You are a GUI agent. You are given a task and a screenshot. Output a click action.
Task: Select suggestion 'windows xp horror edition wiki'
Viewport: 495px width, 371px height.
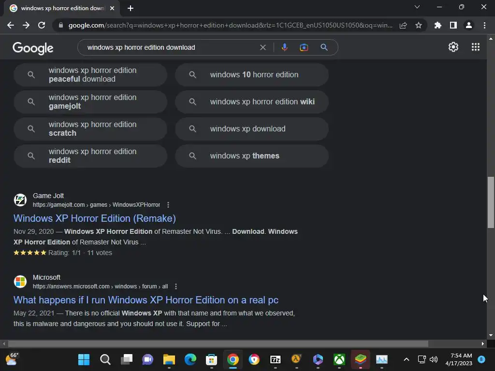[252, 102]
